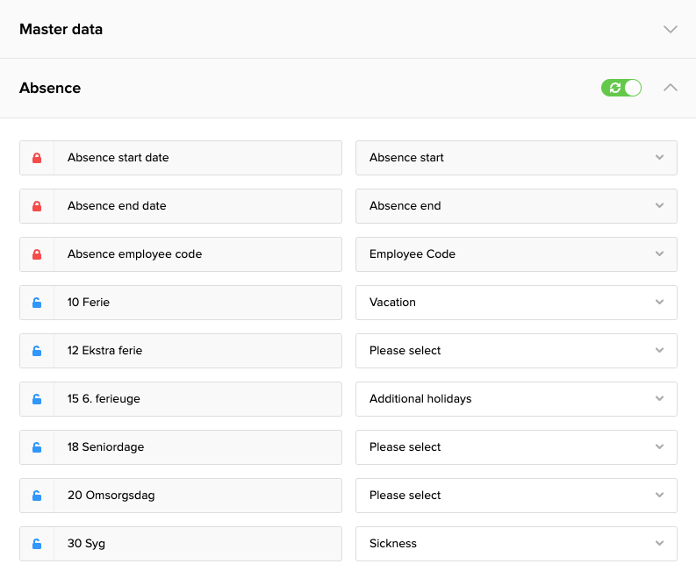The width and height of the screenshot is (696, 571).
Task: Click the unlock icon beside 20 Omsorgsdag
Action: pyautogui.click(x=37, y=496)
